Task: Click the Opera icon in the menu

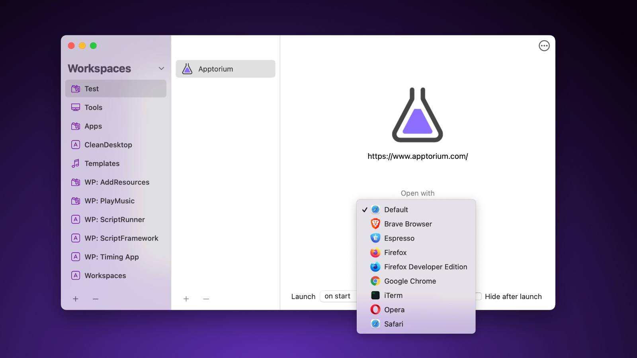Action: (x=375, y=309)
